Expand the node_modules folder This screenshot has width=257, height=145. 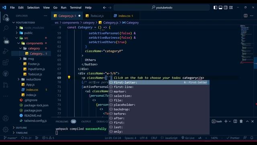[34, 28]
